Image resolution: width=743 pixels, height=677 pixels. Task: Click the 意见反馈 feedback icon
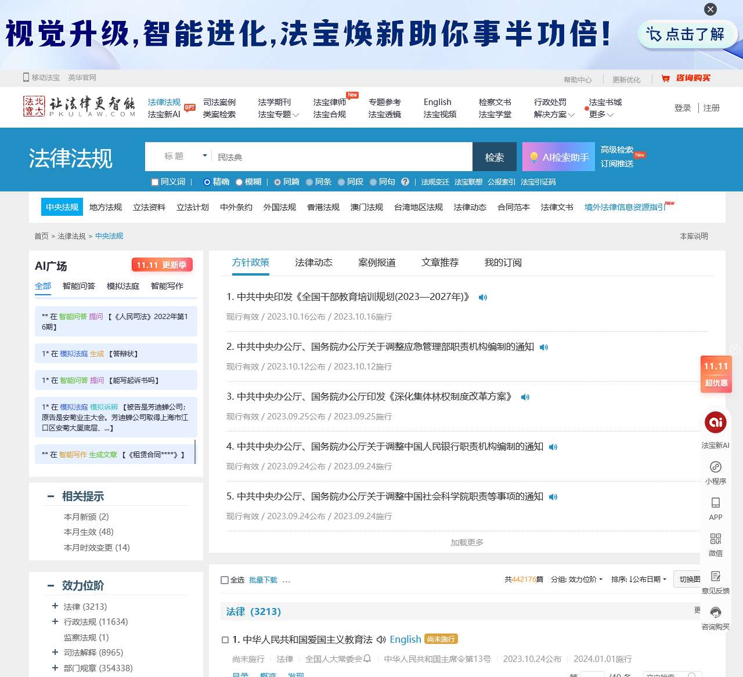(715, 576)
